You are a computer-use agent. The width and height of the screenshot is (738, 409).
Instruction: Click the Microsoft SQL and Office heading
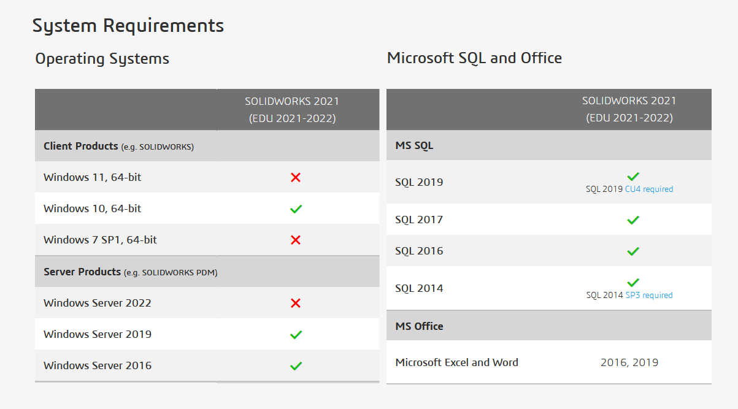click(x=474, y=58)
